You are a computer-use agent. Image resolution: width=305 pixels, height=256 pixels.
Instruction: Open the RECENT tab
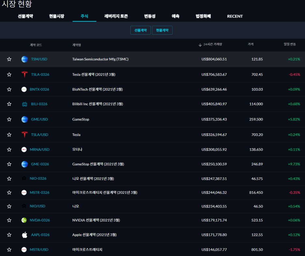(235, 16)
